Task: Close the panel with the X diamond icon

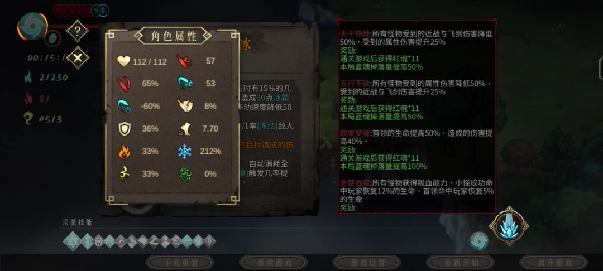Action: 78,58
